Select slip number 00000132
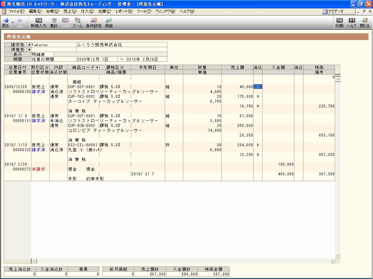Image resolution: width=373 pixels, height=279 pixels. point(22,150)
